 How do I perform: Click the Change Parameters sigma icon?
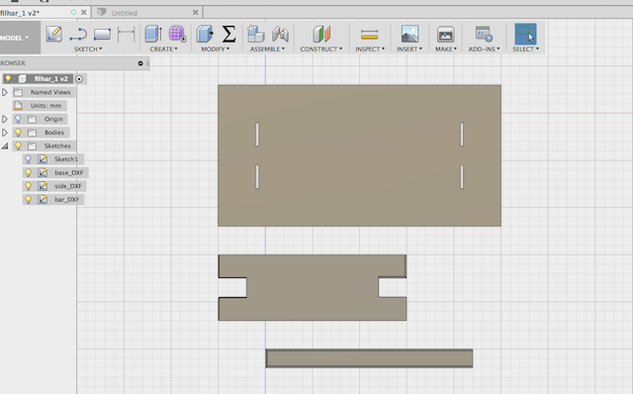pos(228,34)
